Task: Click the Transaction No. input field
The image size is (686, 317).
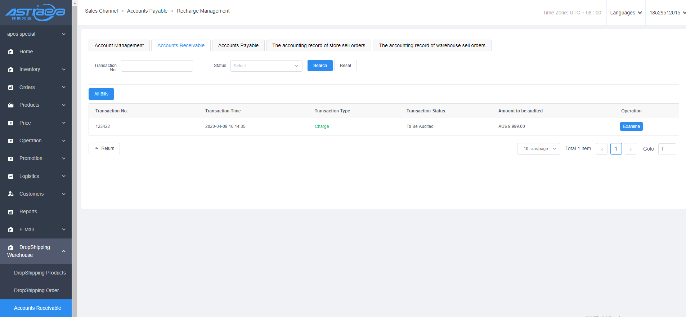Action: pyautogui.click(x=157, y=66)
